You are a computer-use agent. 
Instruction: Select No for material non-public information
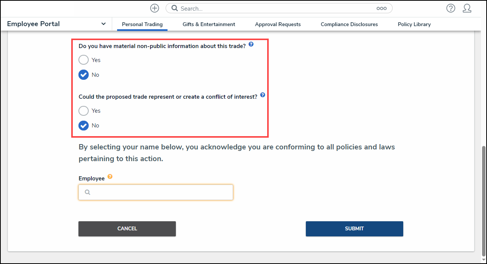[83, 75]
